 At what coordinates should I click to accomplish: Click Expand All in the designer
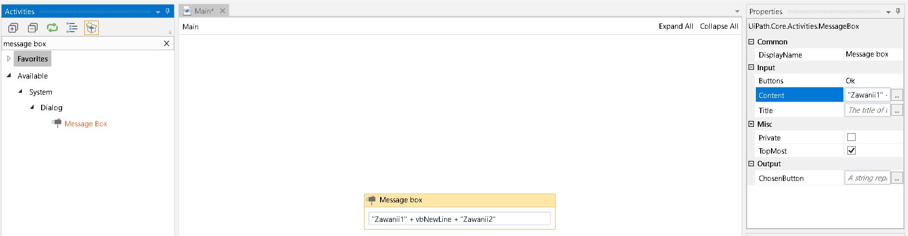676,26
